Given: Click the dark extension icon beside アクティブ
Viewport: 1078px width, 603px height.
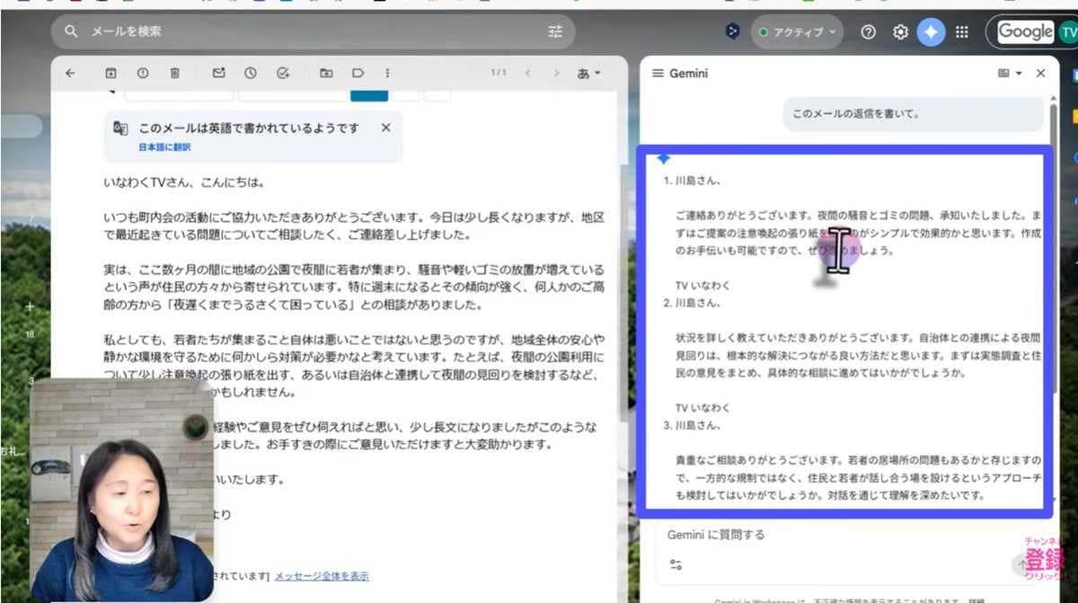Looking at the screenshot, I should [x=732, y=31].
